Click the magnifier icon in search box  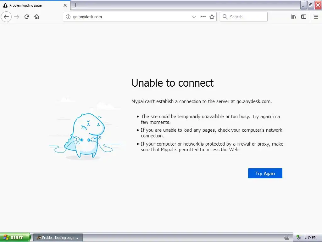(225, 17)
